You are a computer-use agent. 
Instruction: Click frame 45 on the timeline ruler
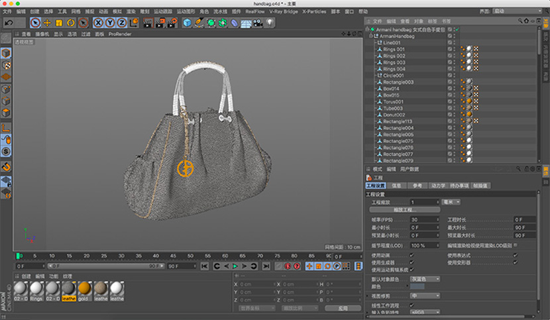tap(173, 256)
